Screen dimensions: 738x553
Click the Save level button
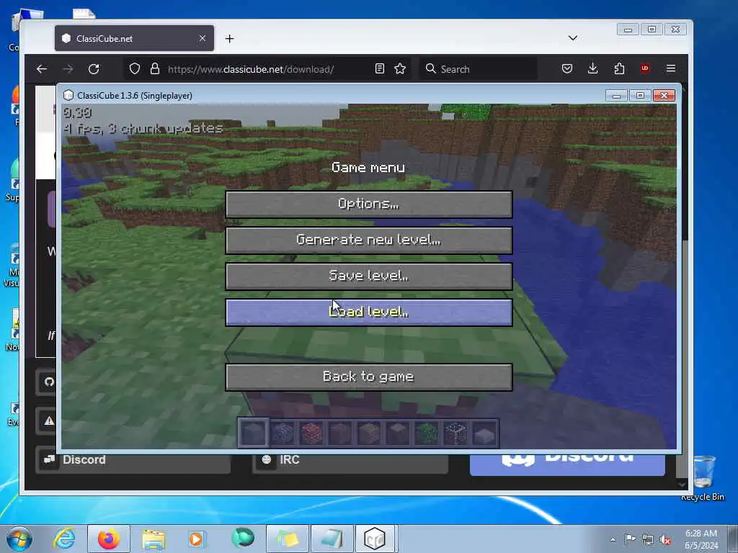[x=368, y=276]
